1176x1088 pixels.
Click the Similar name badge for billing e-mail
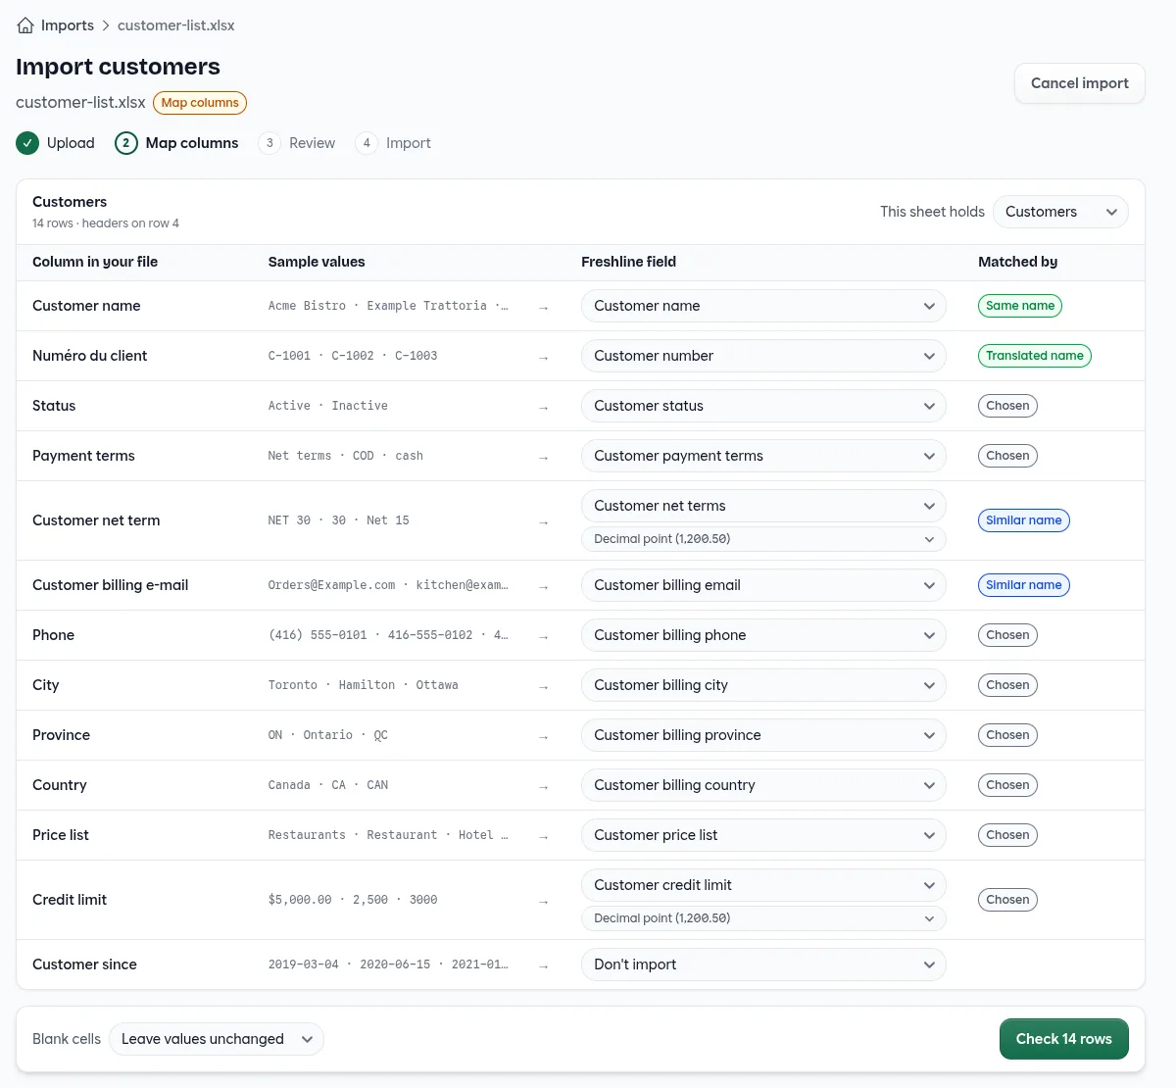(x=1024, y=585)
